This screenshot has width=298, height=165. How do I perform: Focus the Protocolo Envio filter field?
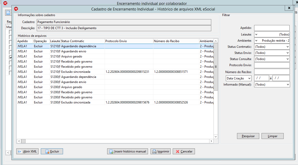pyautogui.click(x=272, y=65)
